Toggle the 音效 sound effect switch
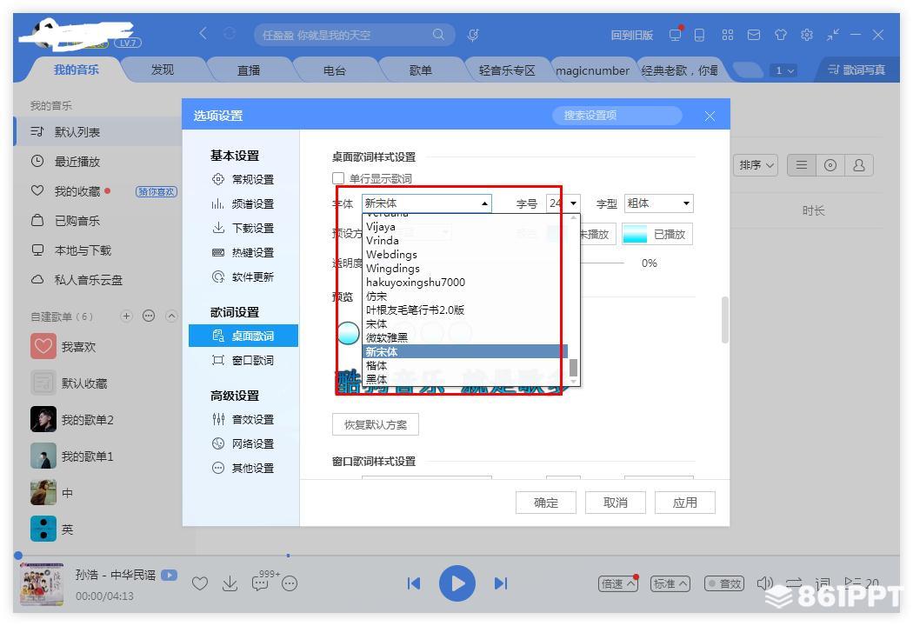 (724, 583)
